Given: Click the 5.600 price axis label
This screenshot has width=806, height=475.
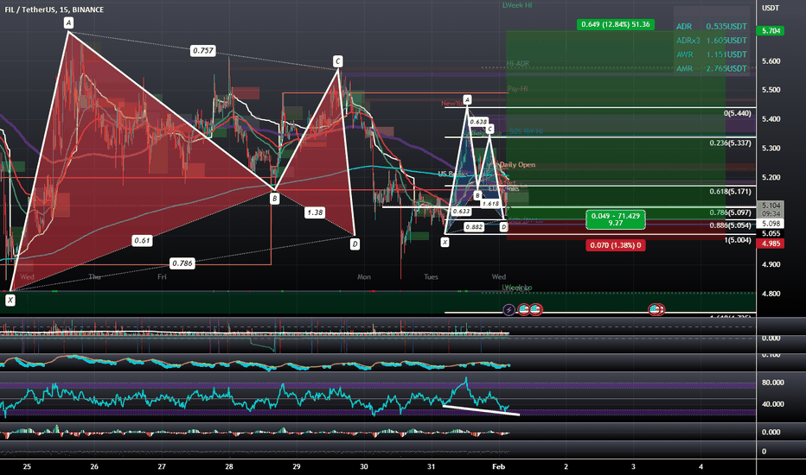Looking at the screenshot, I should [x=771, y=60].
